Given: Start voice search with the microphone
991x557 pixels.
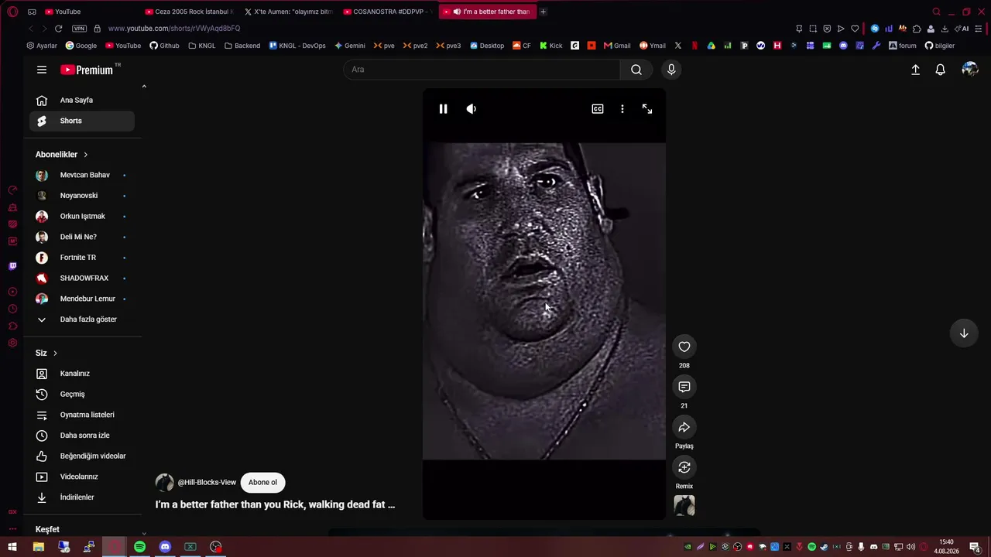Looking at the screenshot, I should click(671, 70).
